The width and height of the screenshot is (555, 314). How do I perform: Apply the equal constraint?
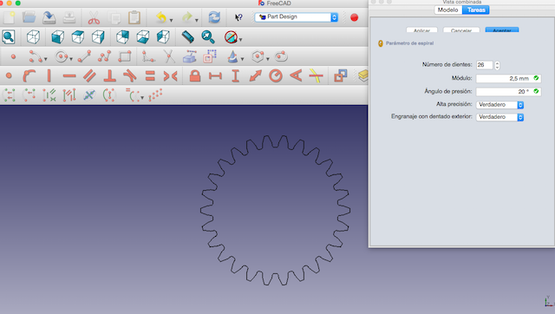150,75
